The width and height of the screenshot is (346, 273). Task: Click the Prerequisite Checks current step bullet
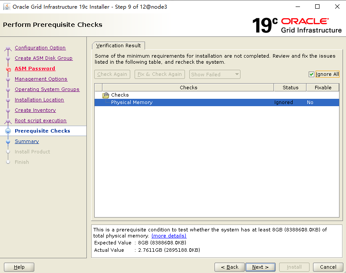[x=8, y=131]
